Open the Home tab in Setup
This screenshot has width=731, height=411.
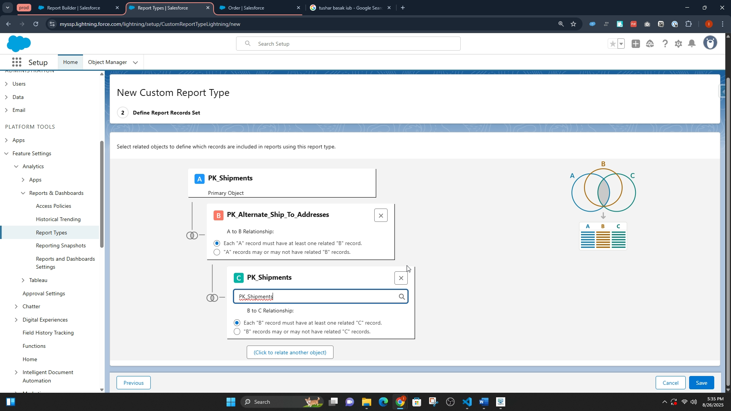[70, 62]
